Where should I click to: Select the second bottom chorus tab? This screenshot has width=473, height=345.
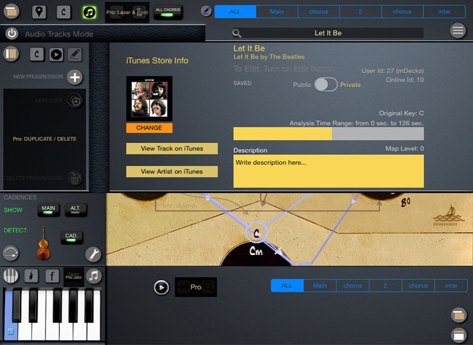418,286
